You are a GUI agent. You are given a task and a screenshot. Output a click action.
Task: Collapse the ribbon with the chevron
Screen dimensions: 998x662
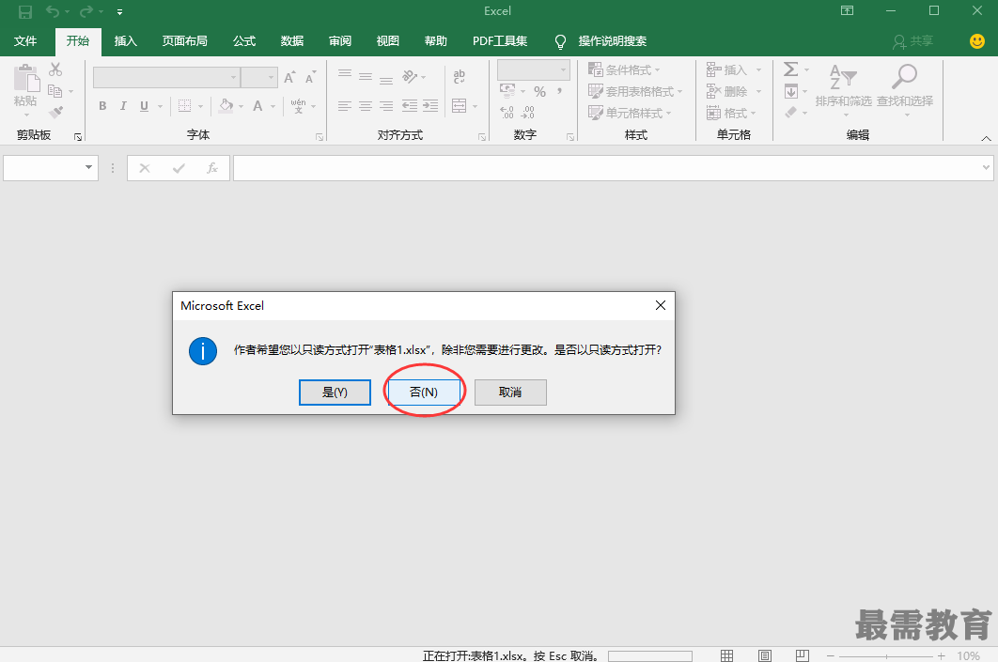coord(986,138)
